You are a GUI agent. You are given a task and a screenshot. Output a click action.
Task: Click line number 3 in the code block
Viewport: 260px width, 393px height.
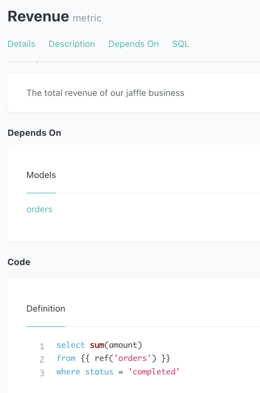(x=42, y=372)
